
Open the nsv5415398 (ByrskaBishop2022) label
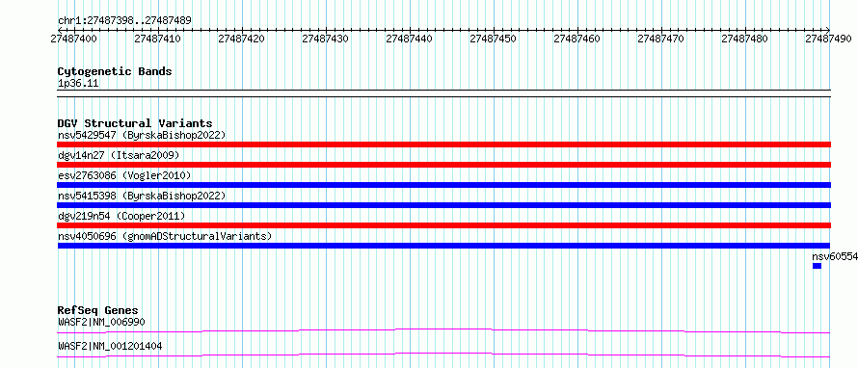pos(142,196)
